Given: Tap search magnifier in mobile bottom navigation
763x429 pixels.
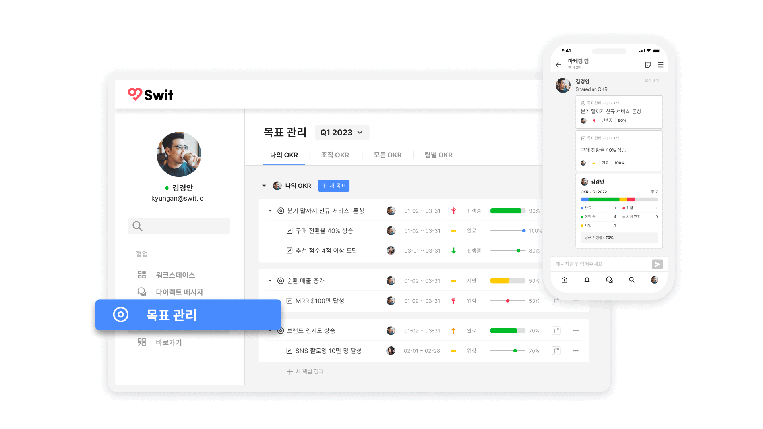Looking at the screenshot, I should (x=632, y=280).
